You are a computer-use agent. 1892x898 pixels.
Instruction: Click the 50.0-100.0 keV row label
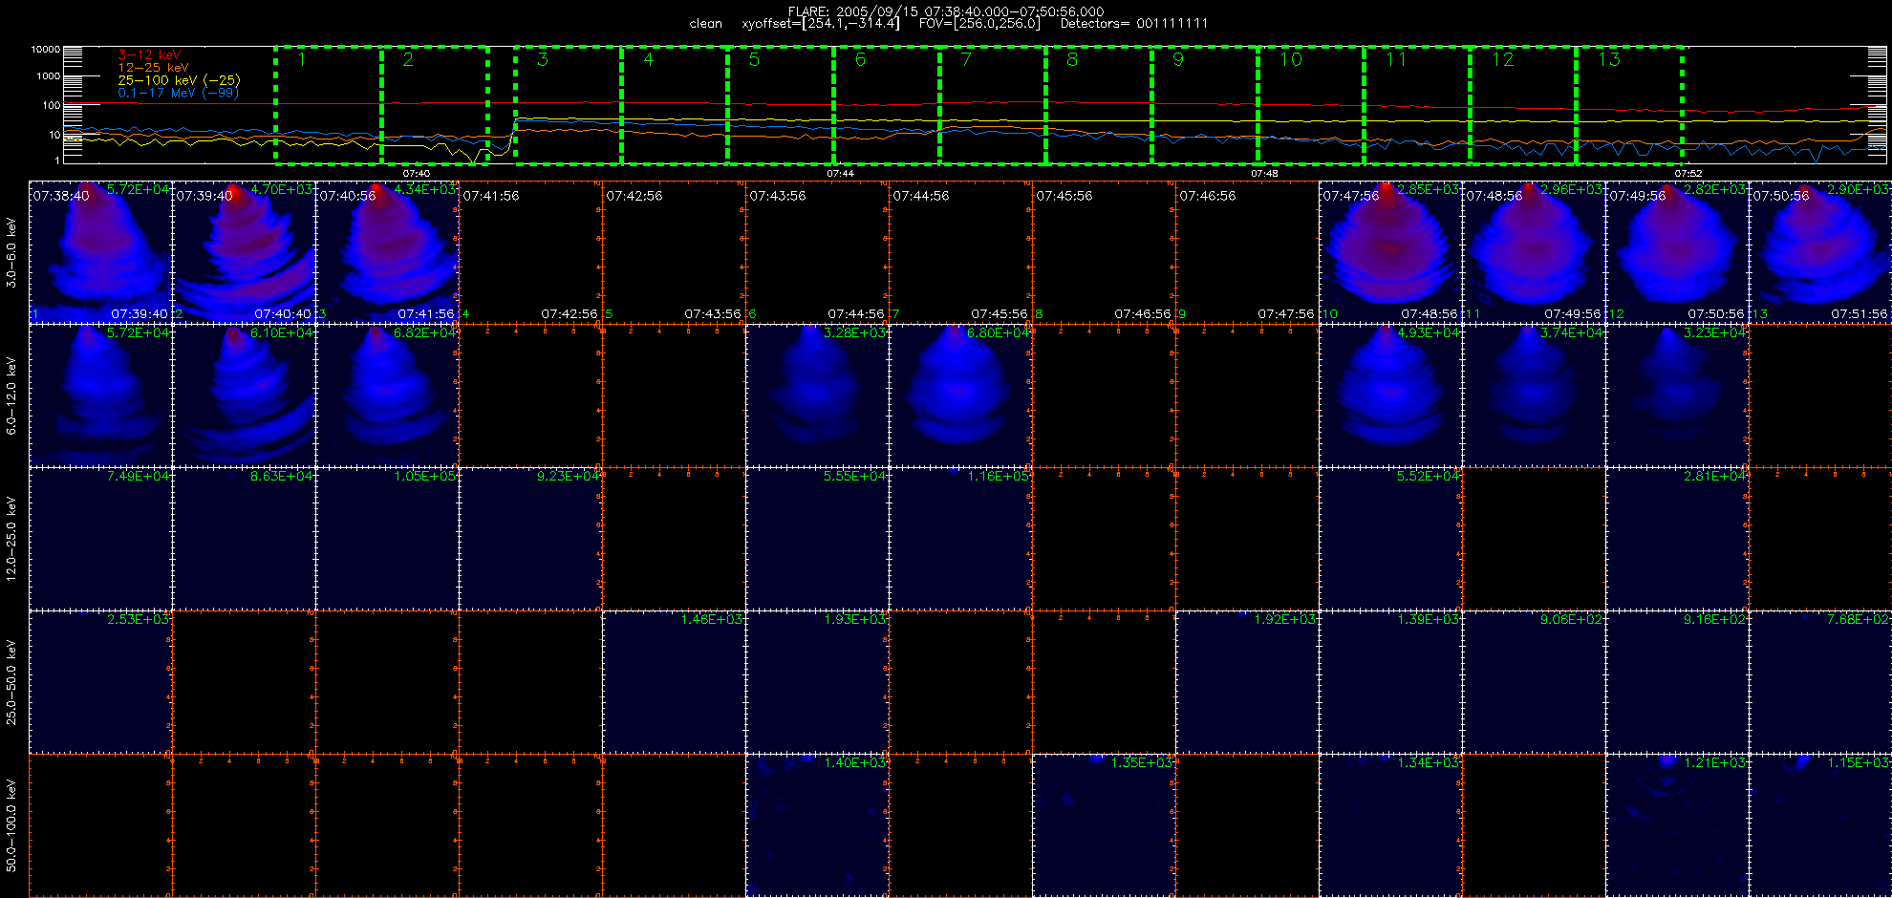click(11, 825)
